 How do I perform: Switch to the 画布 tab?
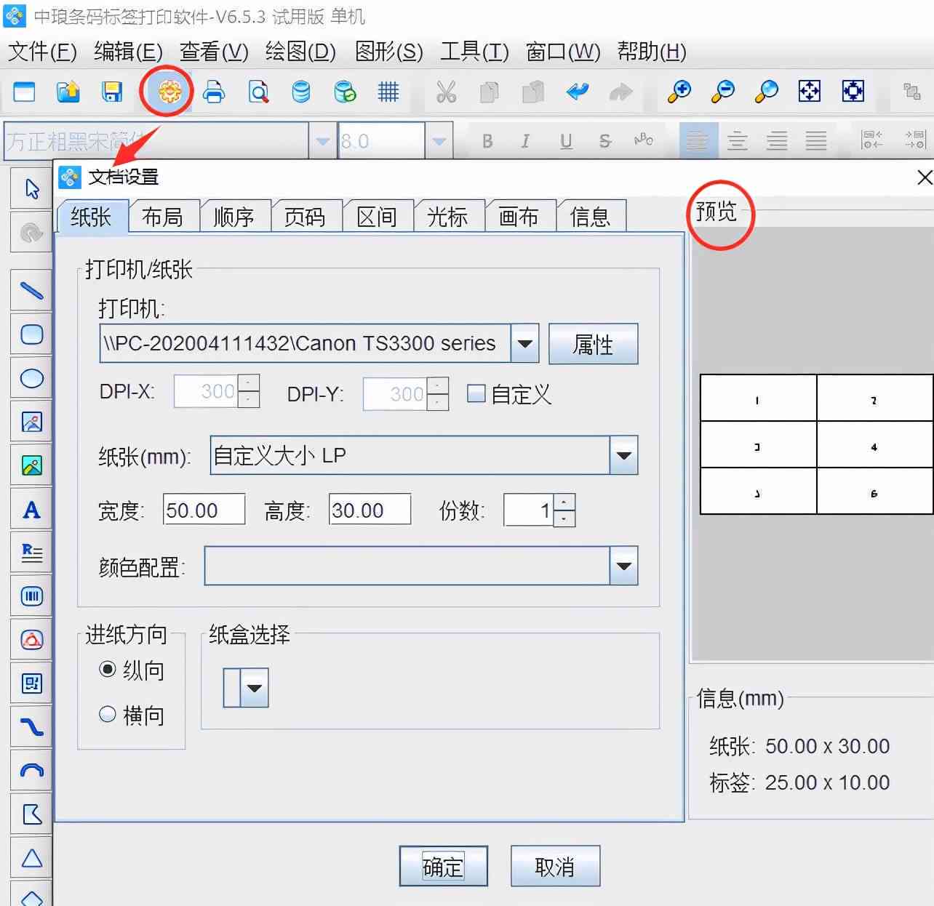click(x=519, y=217)
